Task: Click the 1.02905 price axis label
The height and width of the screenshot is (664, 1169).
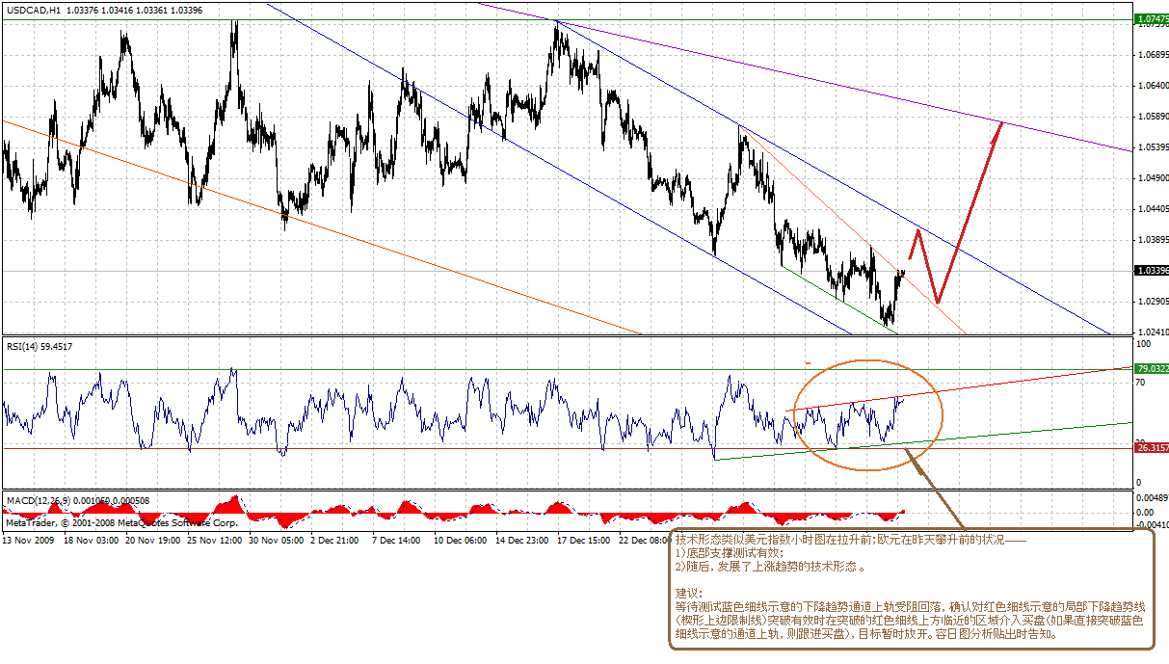Action: [1153, 301]
